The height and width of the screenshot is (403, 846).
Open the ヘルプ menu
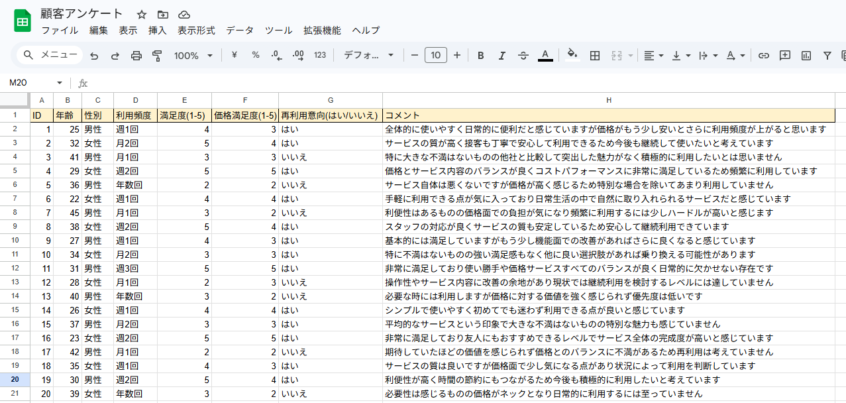click(366, 30)
